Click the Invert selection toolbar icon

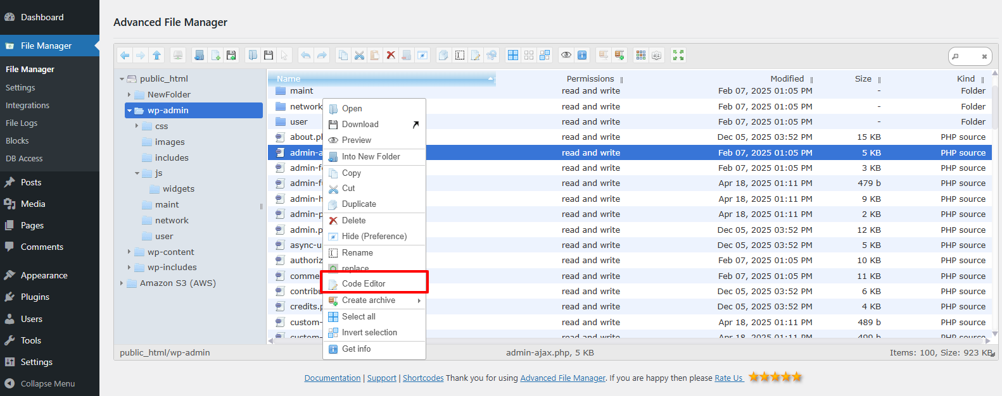click(545, 56)
